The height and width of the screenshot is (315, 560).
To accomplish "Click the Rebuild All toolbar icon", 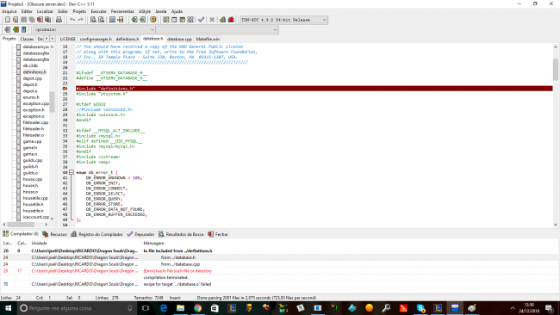I will click(190, 20).
